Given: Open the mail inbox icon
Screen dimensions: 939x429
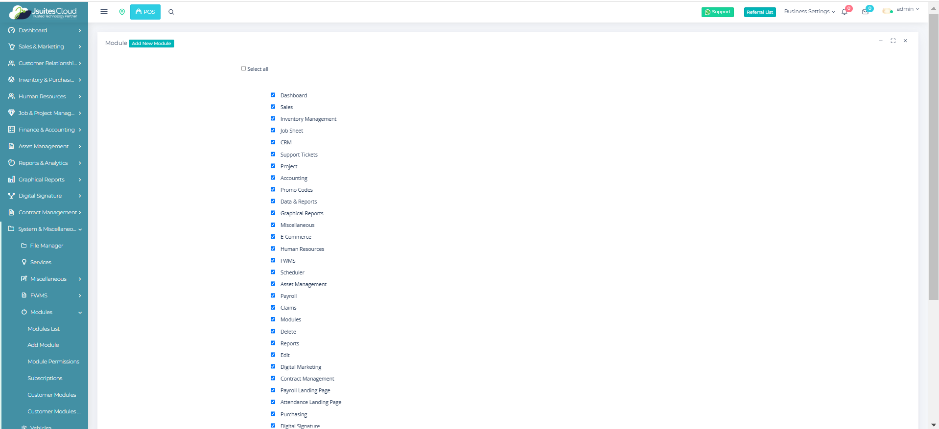Looking at the screenshot, I should (865, 12).
